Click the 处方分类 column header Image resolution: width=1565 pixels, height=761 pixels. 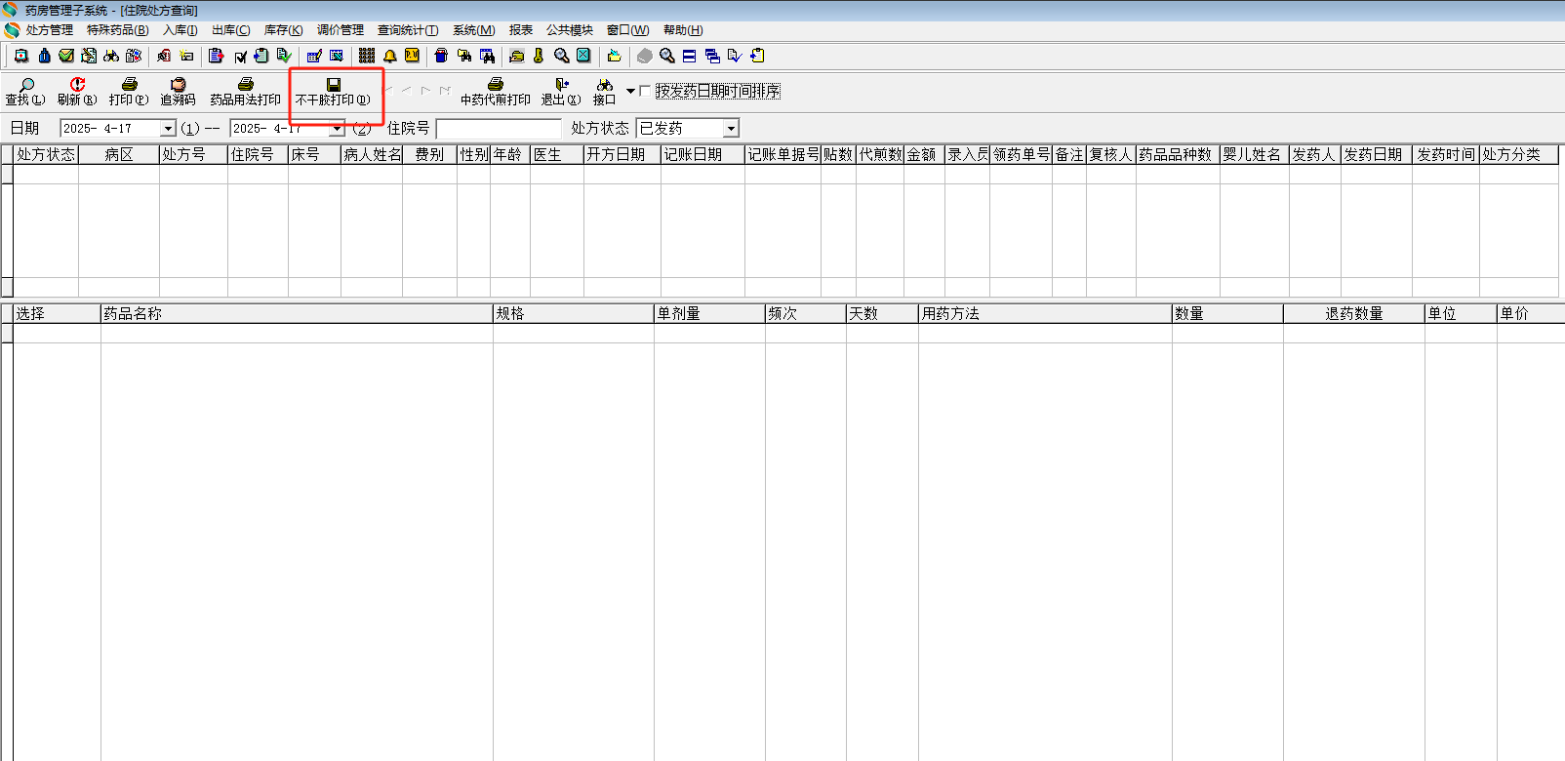[1519, 154]
